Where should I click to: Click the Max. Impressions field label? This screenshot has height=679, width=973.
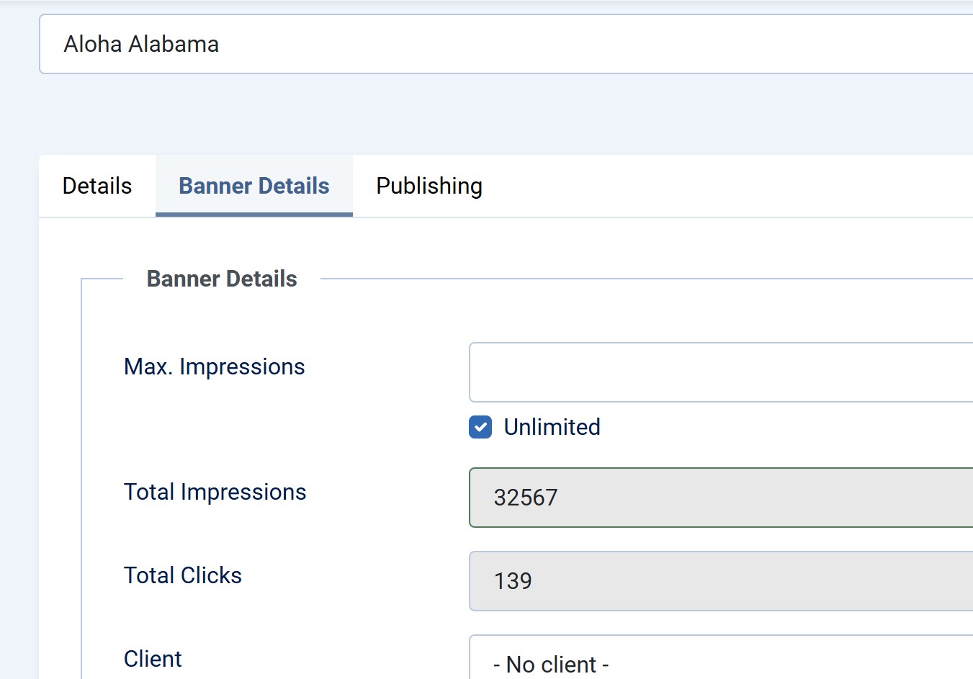click(215, 367)
